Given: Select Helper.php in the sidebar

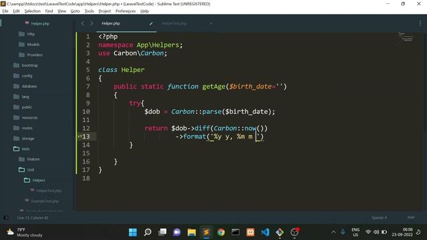Looking at the screenshot, I should (x=40, y=24).
